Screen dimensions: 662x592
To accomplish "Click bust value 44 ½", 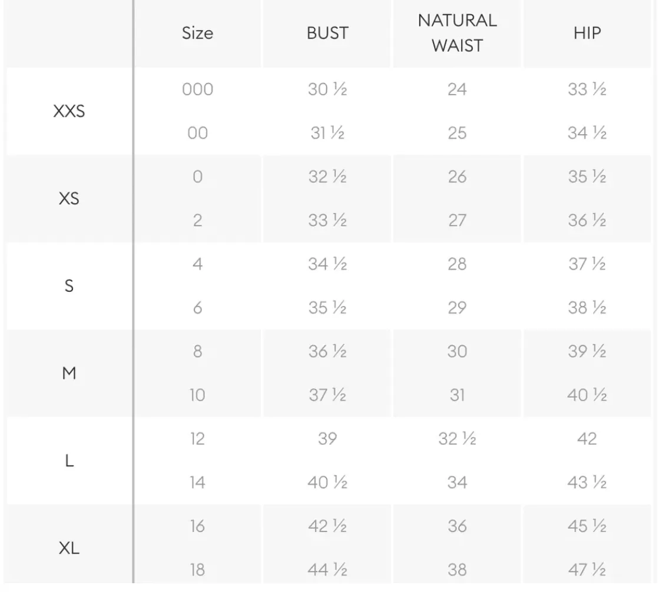I will (x=327, y=570).
